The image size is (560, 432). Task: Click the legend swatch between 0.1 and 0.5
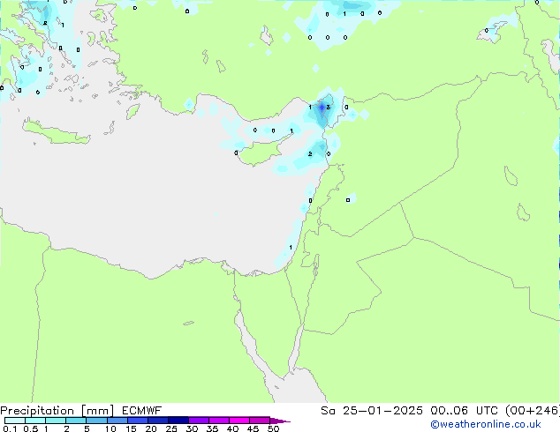pyautogui.click(x=15, y=421)
